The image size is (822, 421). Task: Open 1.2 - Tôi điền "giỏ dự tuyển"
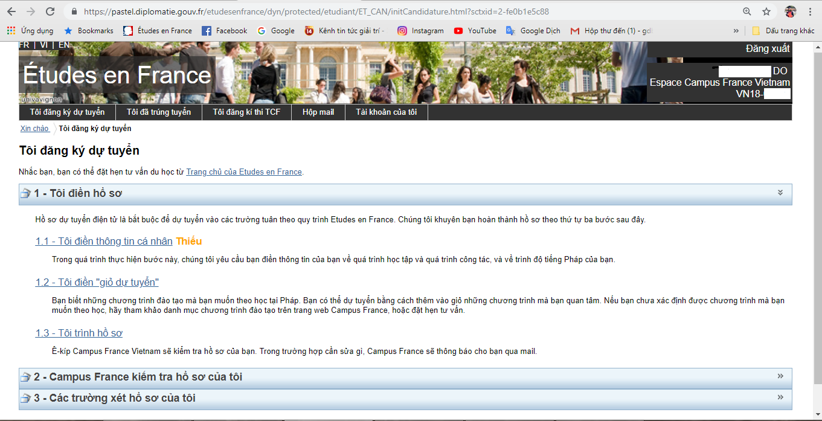[97, 283]
